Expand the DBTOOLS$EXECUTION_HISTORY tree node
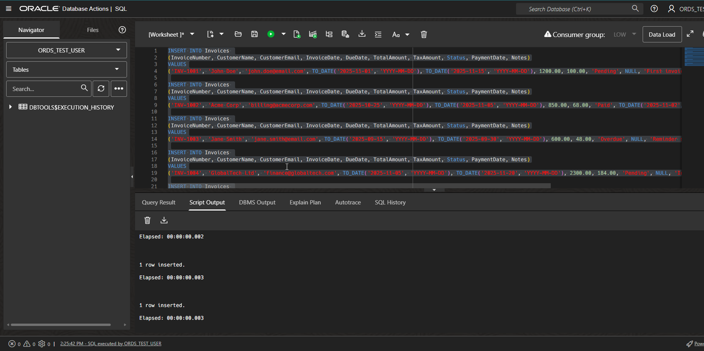Screen dimensions: 704x351 coord(10,107)
